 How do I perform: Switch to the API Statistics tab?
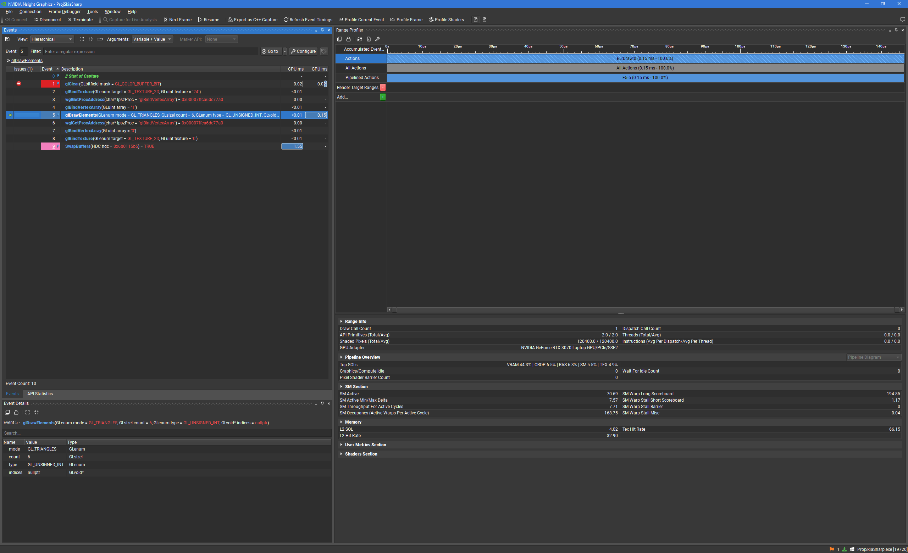[40, 393]
